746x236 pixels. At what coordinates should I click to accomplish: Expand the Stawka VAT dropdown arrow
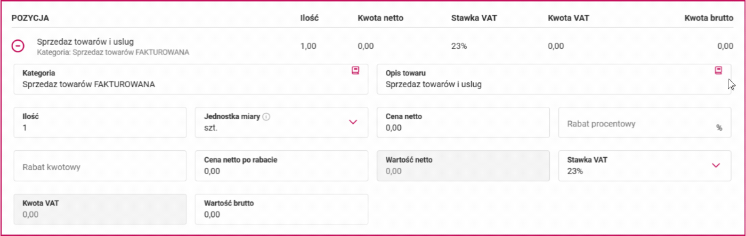(716, 165)
